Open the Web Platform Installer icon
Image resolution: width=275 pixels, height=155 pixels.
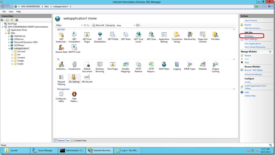coord(74,97)
